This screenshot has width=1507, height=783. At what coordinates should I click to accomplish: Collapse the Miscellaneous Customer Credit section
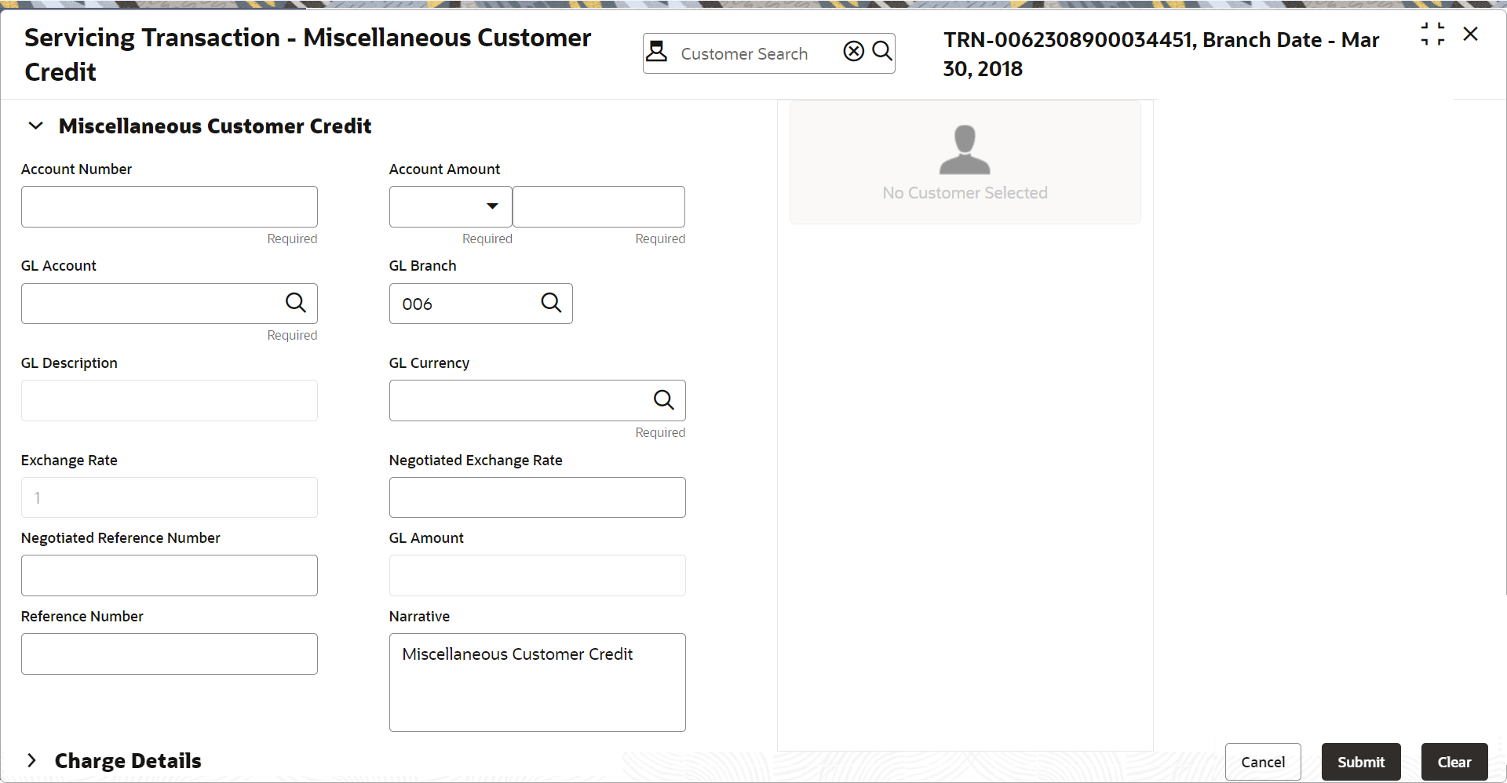tap(35, 126)
